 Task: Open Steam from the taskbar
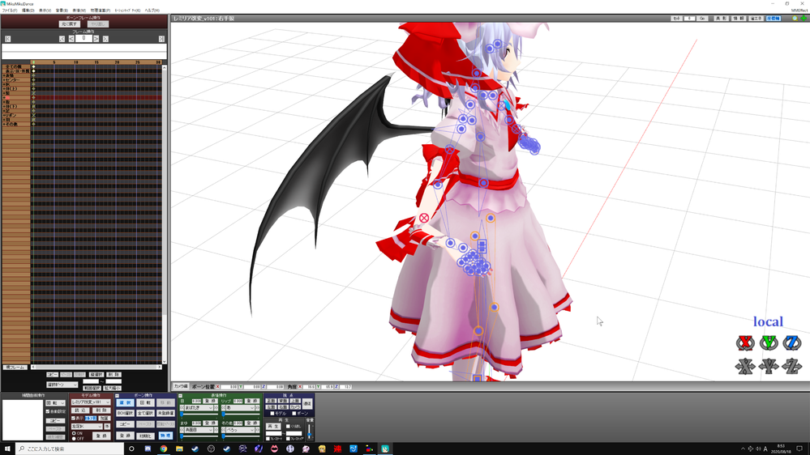195,449
